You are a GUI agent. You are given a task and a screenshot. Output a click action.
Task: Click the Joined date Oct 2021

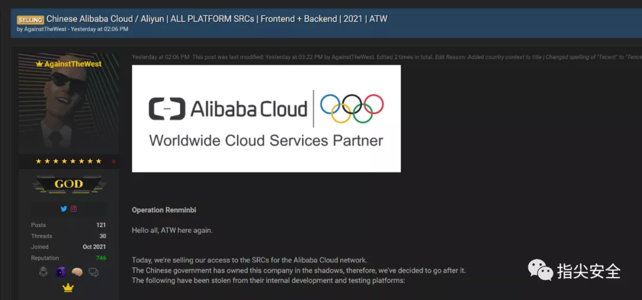coord(94,247)
